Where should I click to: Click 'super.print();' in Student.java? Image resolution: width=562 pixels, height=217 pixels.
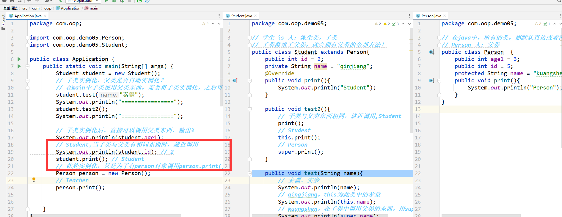coord(301,152)
